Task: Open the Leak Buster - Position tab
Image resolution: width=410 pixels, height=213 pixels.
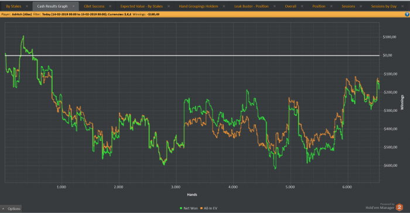Action: click(251, 6)
